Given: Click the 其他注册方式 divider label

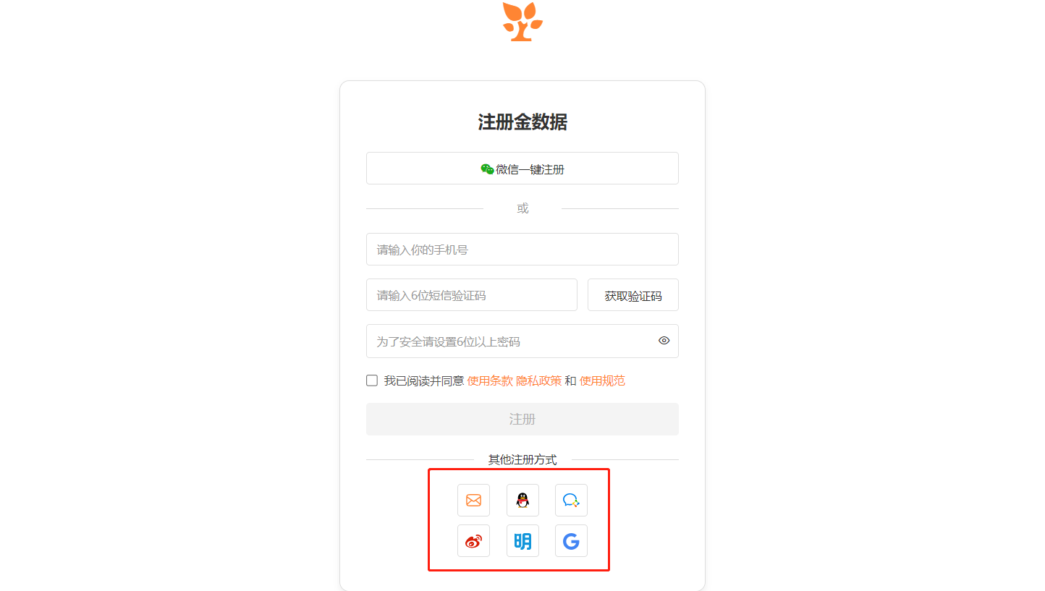Looking at the screenshot, I should point(522,459).
